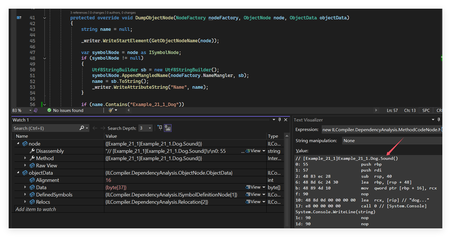Open the Text Visualizer window options arrow

click(x=433, y=120)
